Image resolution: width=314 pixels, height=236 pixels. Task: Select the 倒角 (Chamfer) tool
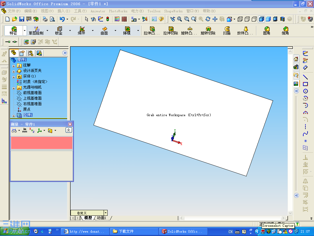coord(285,31)
